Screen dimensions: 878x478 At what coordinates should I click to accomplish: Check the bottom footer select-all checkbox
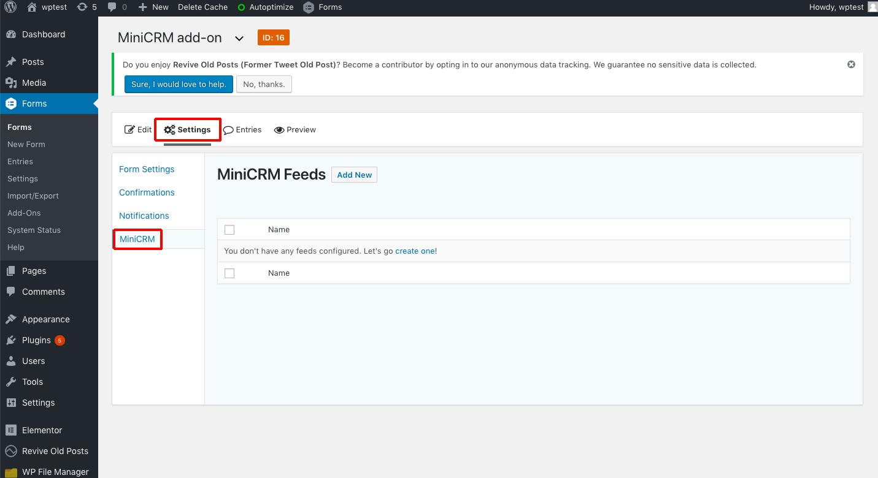(x=229, y=273)
